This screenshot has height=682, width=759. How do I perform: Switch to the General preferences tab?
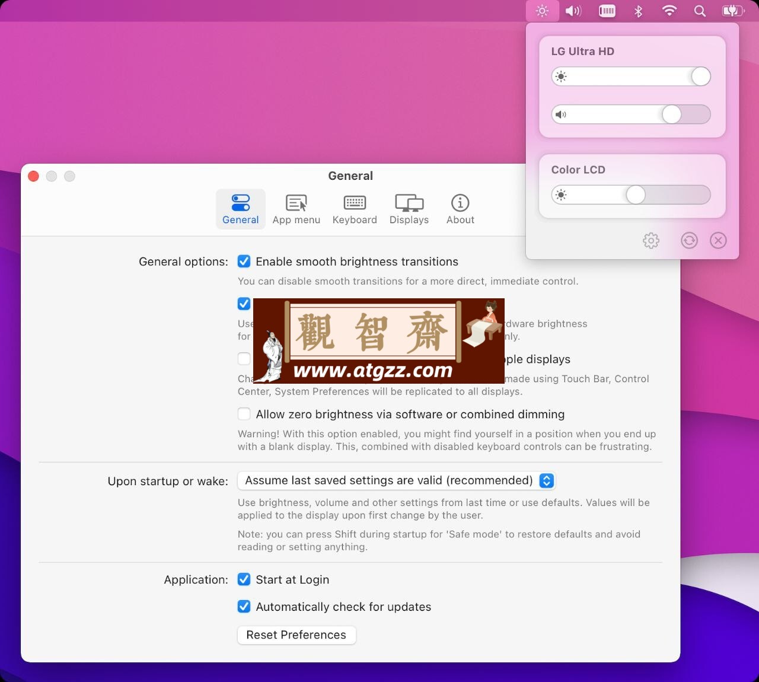(241, 209)
